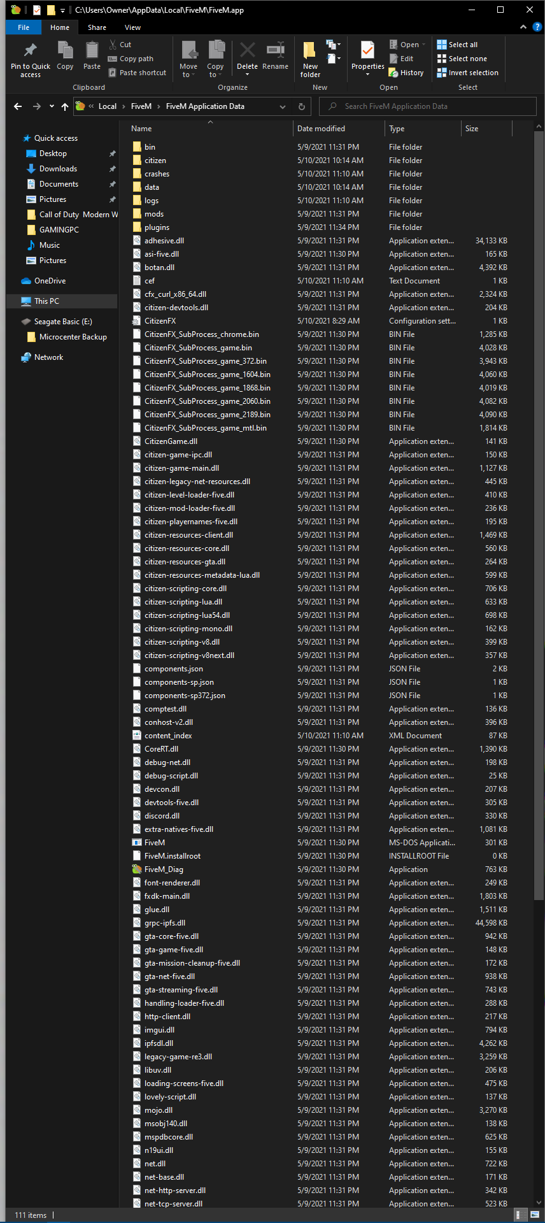Click the Local breadcrumb in address bar

tap(108, 106)
